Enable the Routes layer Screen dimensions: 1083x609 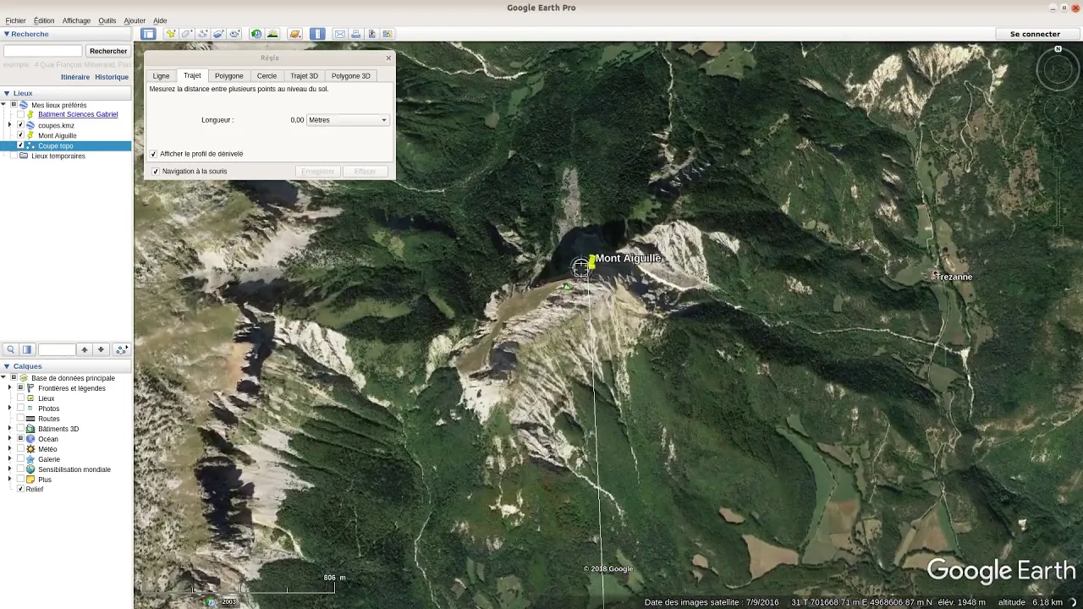[20, 419]
